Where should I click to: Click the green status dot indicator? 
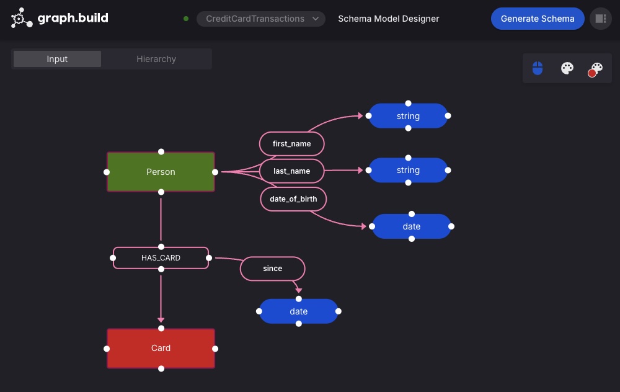coord(186,19)
